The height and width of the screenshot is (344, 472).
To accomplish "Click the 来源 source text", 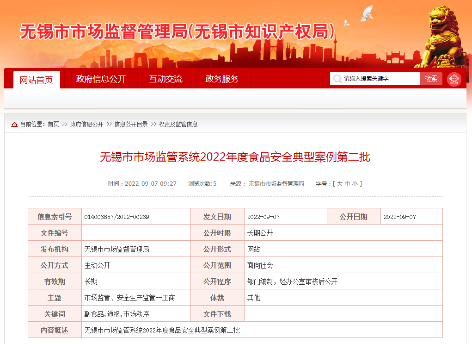I will pos(267,184).
